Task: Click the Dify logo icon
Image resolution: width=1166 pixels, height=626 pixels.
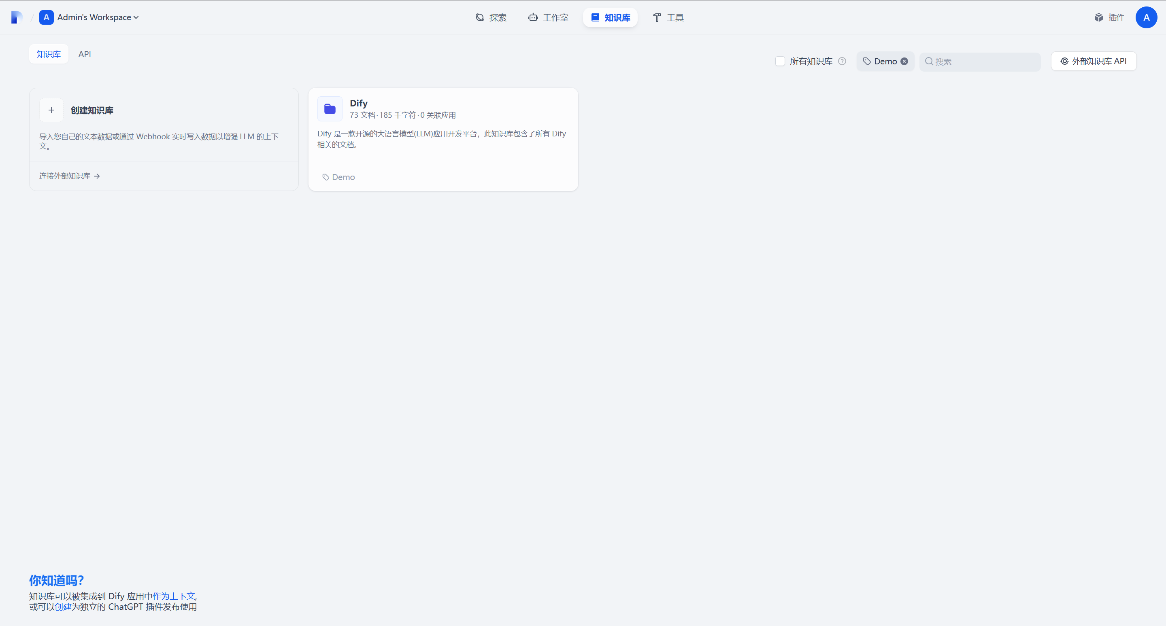Action: [x=17, y=17]
